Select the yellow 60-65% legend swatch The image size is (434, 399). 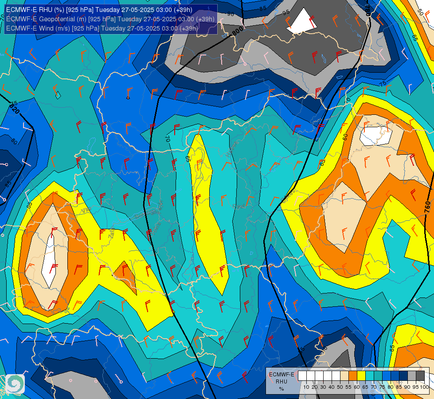(361, 376)
